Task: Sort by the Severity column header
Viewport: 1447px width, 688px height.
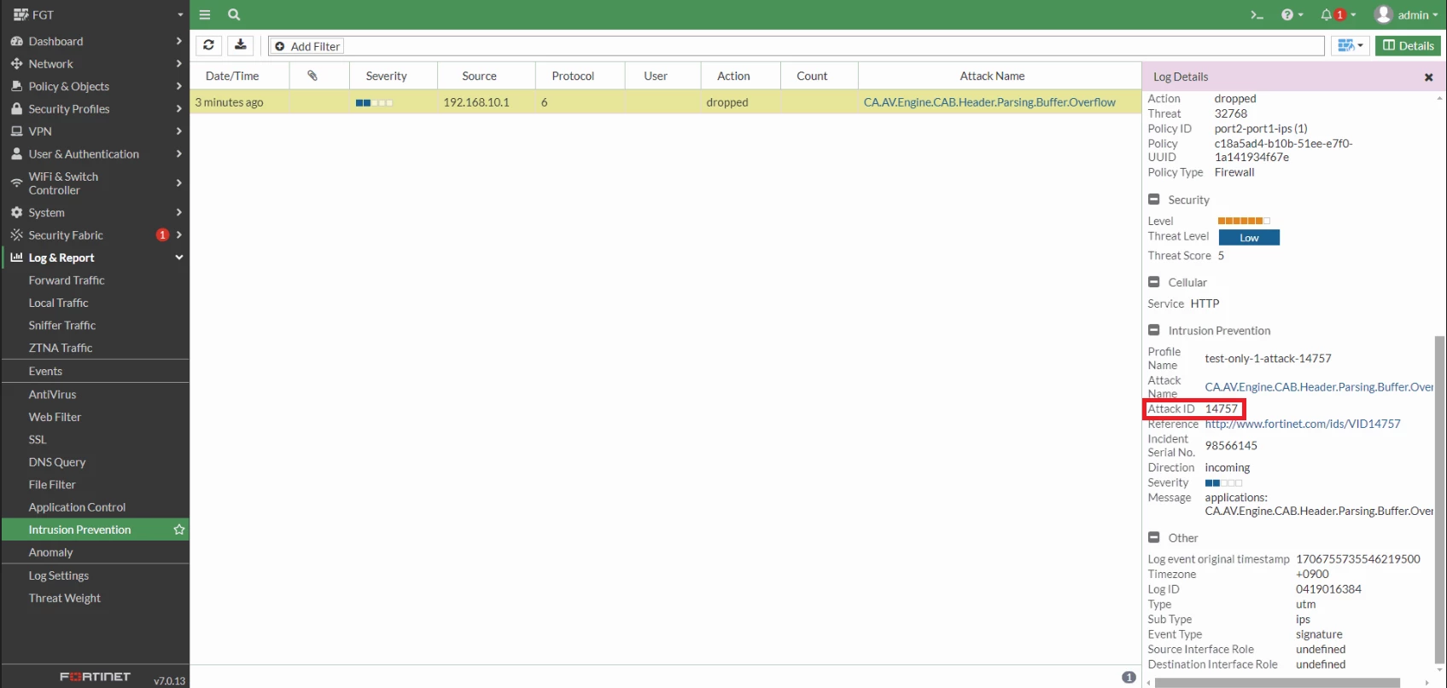Action: (x=393, y=76)
